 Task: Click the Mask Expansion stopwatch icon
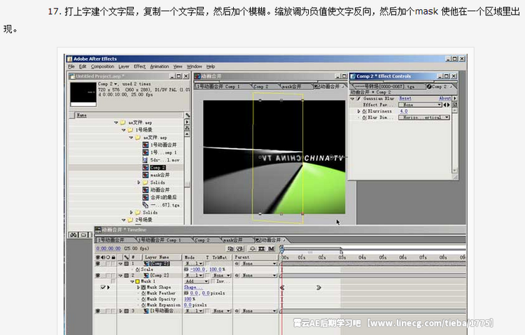click(143, 305)
